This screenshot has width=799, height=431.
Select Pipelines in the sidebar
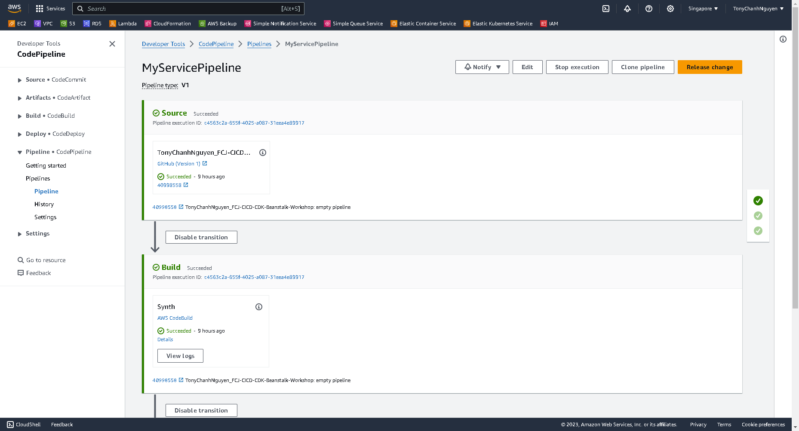point(38,178)
